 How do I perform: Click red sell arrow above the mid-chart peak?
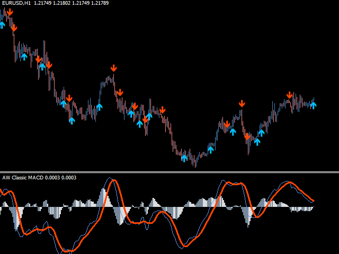(113, 68)
